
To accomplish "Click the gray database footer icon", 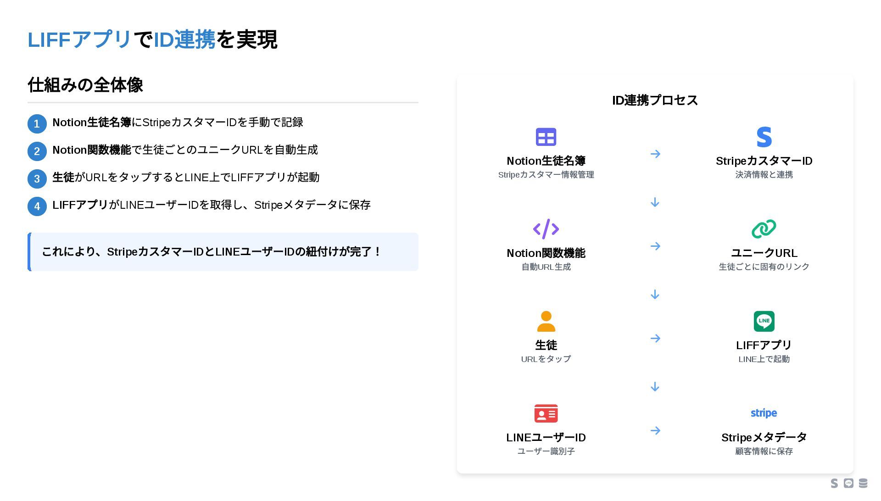I will (x=863, y=483).
